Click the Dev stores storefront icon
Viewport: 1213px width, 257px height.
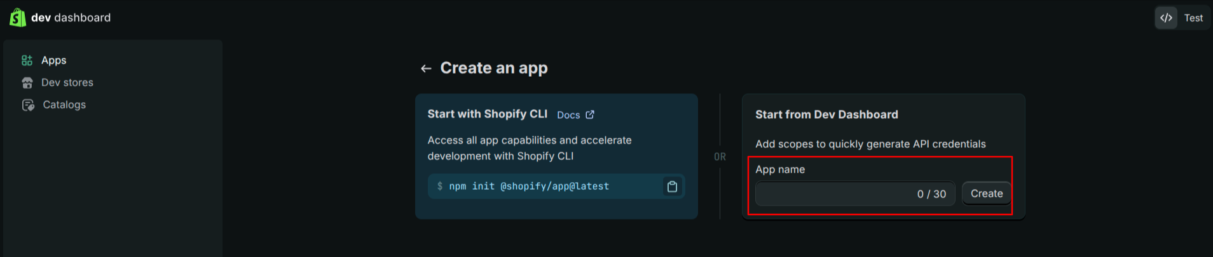[x=27, y=82]
